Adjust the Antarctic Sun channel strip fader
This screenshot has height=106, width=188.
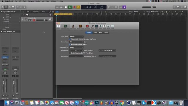pyautogui.click(x=3, y=83)
